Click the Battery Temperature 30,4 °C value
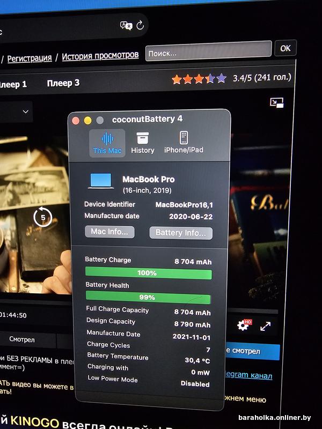This screenshot has height=429, width=322. [197, 360]
